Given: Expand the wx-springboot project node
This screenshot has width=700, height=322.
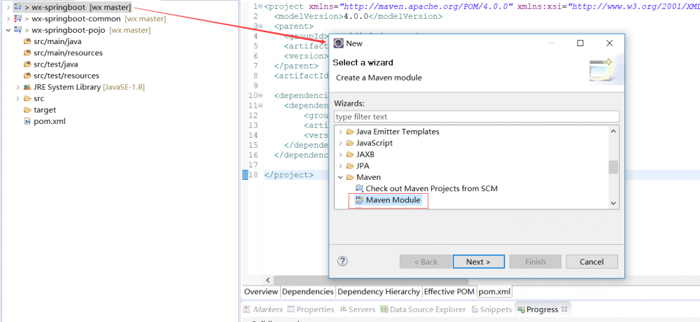Looking at the screenshot, I should click(x=8, y=7).
